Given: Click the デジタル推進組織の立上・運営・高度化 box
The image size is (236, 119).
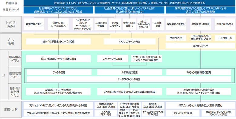Looking at the screenshot, I should [129, 106].
